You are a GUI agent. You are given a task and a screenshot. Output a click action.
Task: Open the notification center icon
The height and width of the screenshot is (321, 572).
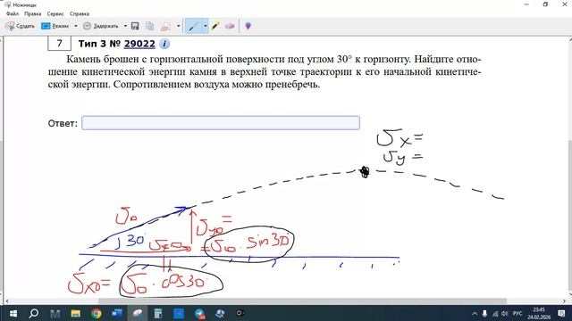[x=561, y=313]
